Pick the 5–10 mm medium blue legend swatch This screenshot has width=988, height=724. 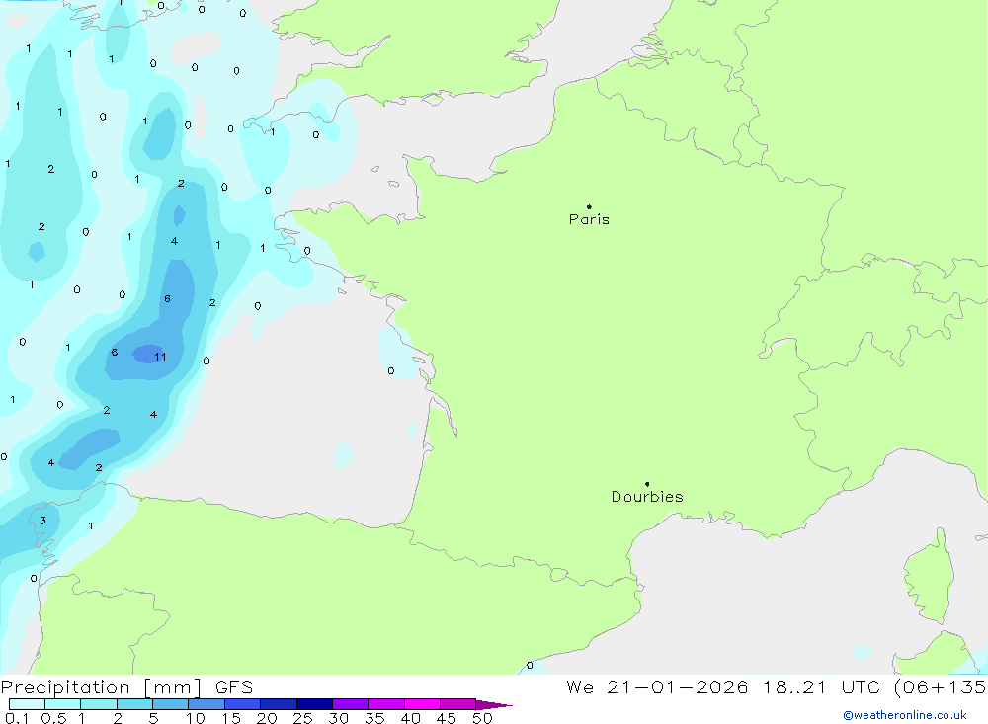click(x=170, y=704)
